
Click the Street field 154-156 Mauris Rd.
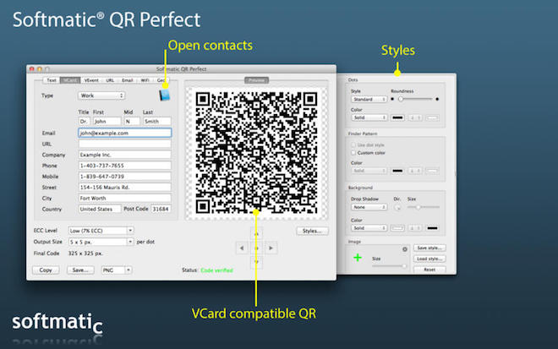124,187
